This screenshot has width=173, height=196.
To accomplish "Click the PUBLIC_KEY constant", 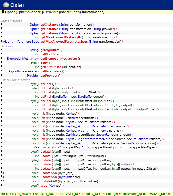I will pyautogui.click(x=92, y=194).
